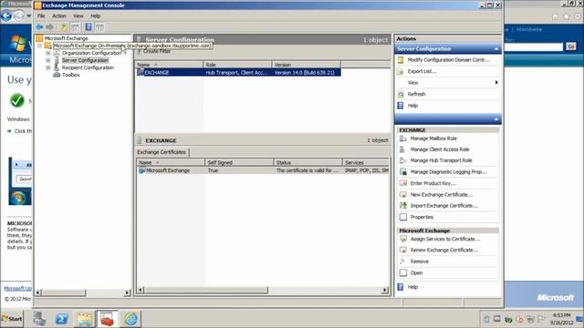Open Windows Explorer from the taskbar
Screen dimensions: 584x328
[85, 319]
